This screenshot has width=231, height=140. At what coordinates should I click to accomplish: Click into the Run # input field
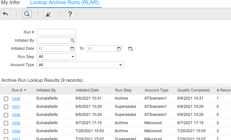[x=56, y=32]
